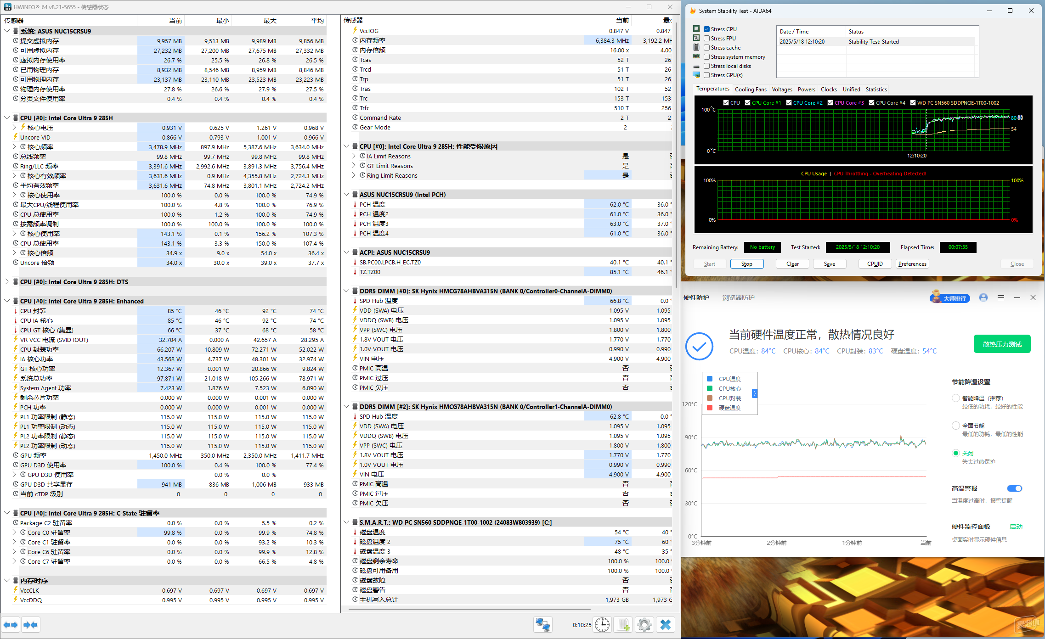The height and width of the screenshot is (639, 1045).
Task: Click Stress CPU chip icon in AIDA64
Action: pyautogui.click(x=696, y=29)
